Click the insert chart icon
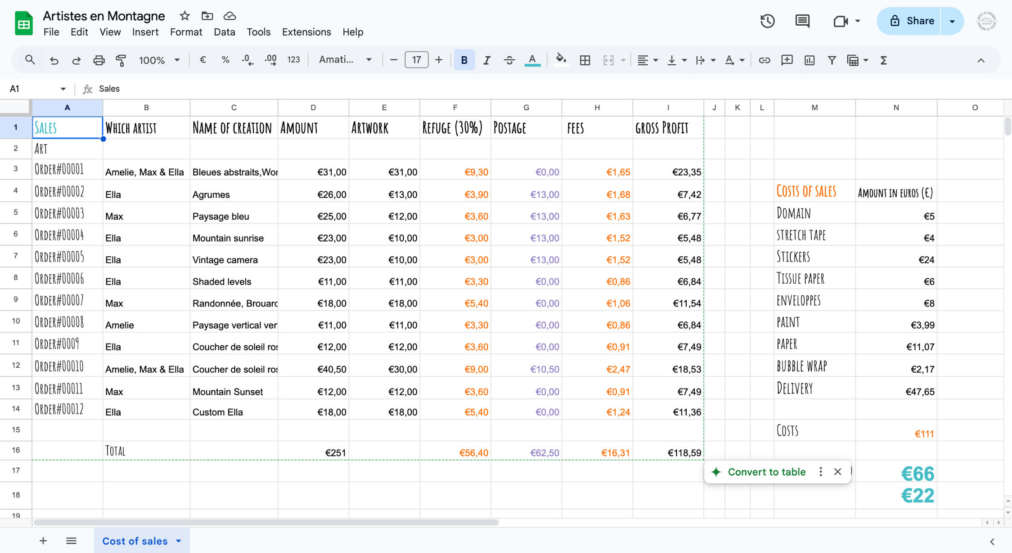The height and width of the screenshot is (553, 1012). tap(809, 60)
